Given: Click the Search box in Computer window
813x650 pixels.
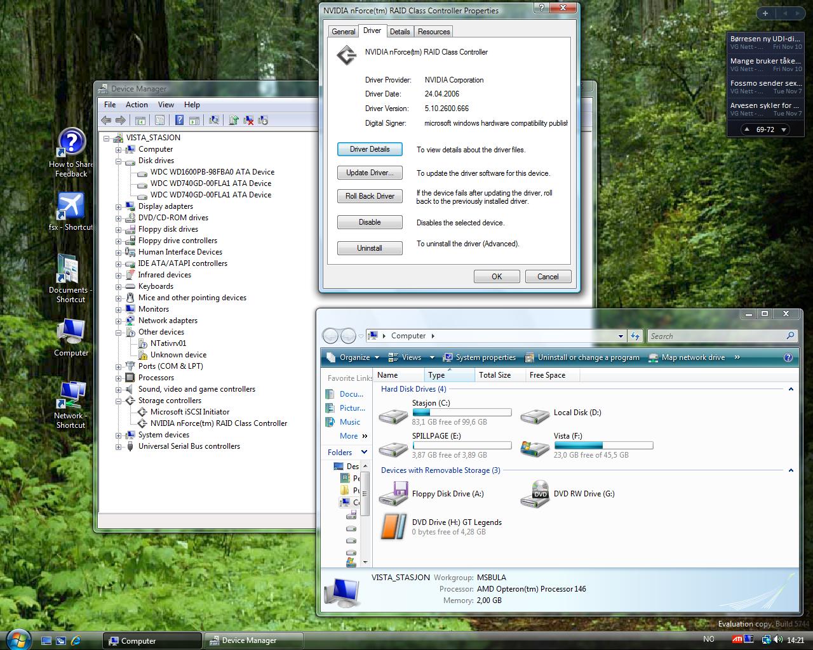Looking at the screenshot, I should (722, 336).
